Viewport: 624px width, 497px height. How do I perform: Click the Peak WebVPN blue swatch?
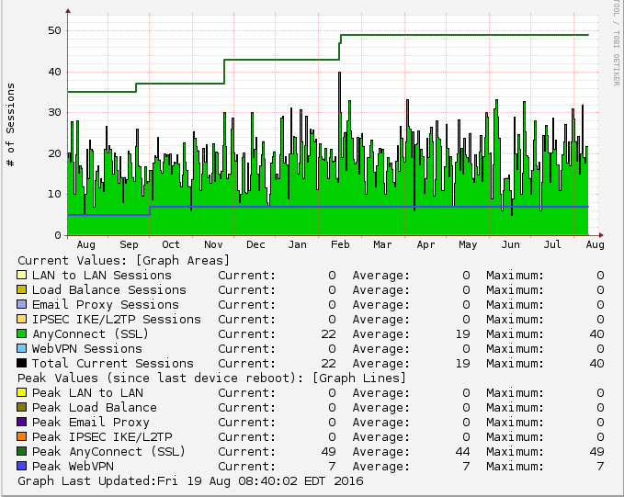click(21, 466)
